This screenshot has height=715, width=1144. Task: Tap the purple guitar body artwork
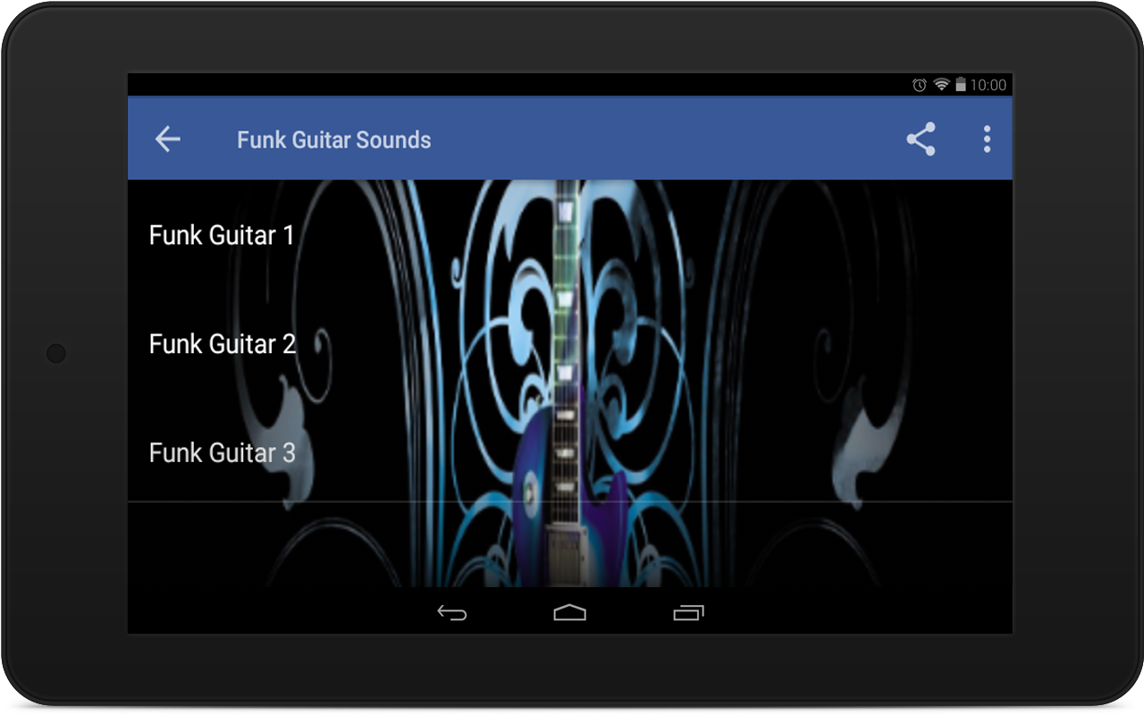point(570,500)
